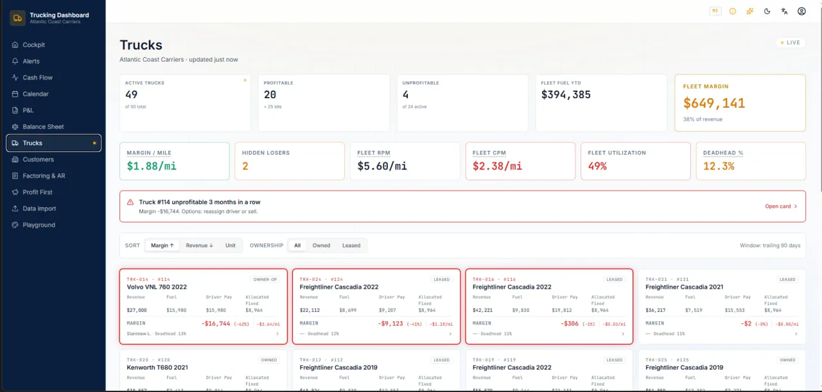Click the Balance Sheet scale icon
The width and height of the screenshot is (822, 392).
click(x=15, y=126)
